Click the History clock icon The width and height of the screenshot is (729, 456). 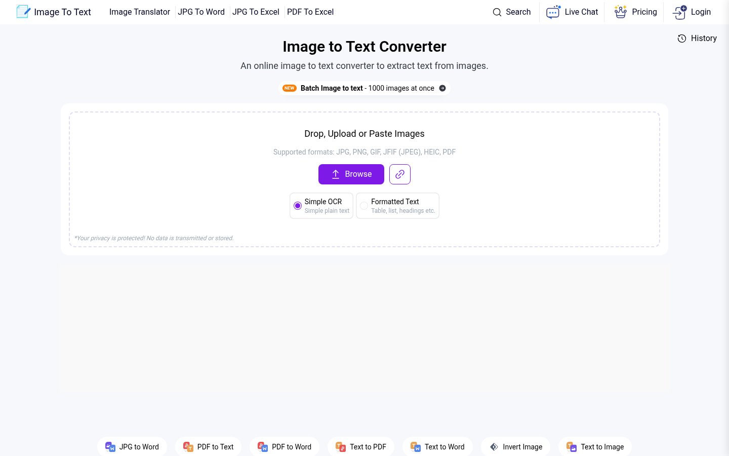(682, 39)
